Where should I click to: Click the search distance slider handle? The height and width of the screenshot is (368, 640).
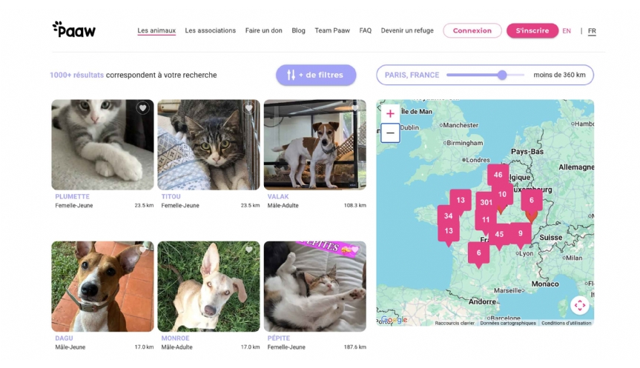point(502,75)
